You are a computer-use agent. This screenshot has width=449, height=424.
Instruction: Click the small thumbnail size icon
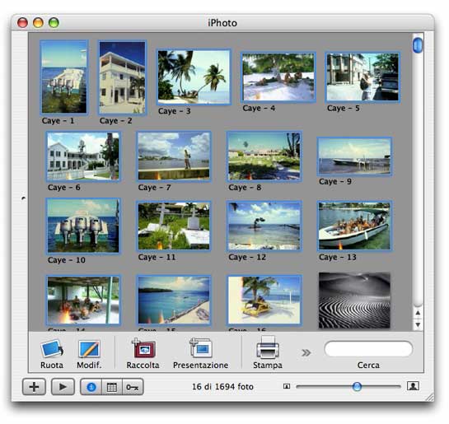[287, 386]
